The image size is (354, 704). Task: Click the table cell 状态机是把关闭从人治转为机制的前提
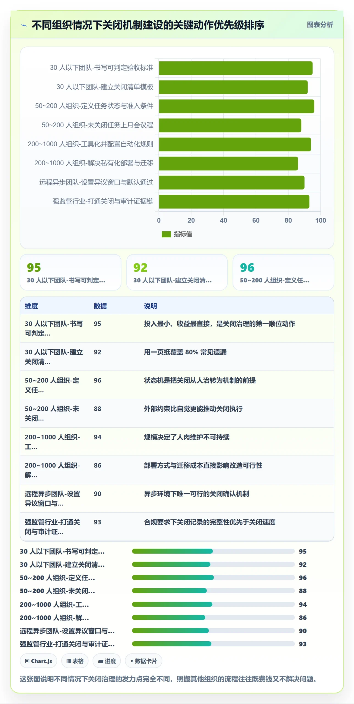point(200,380)
